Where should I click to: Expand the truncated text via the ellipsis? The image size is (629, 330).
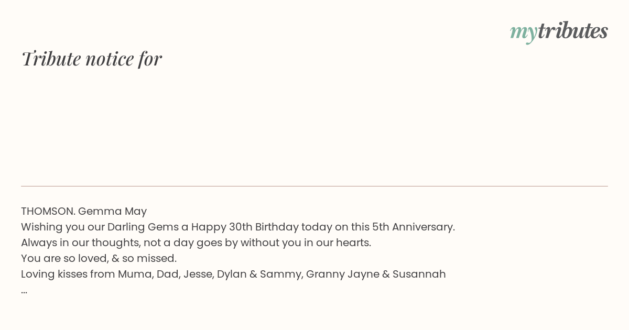tap(24, 291)
